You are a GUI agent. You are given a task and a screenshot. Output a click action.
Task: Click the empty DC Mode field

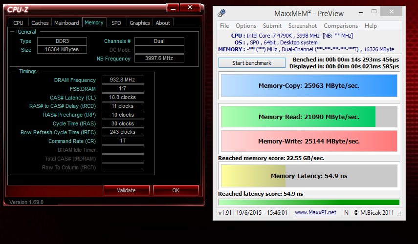click(x=159, y=50)
